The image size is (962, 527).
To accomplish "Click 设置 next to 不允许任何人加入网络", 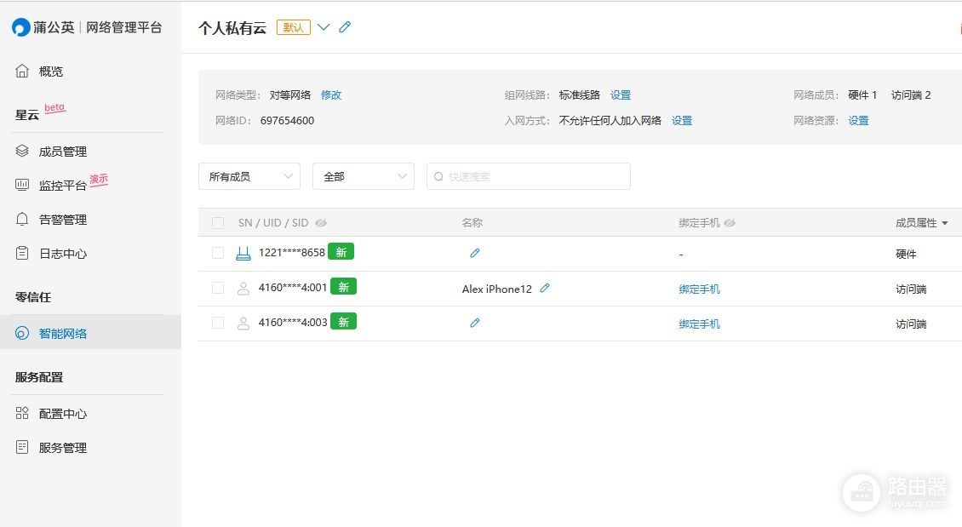I will tap(682, 120).
